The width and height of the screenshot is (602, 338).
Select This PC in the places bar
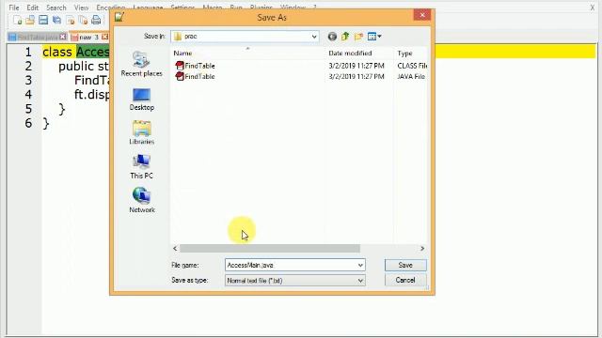tap(141, 167)
